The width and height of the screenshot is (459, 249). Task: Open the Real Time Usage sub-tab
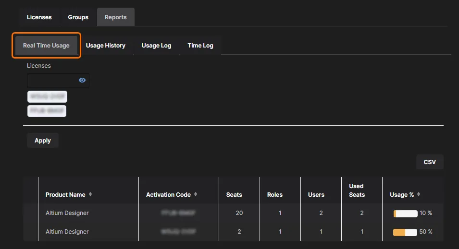click(46, 46)
